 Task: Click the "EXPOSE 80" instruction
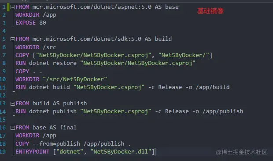pos(31,23)
